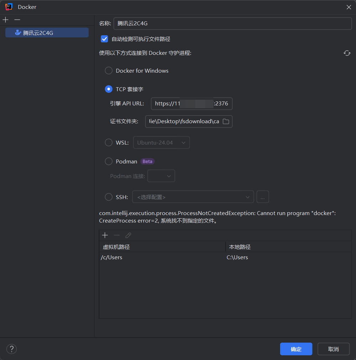This screenshot has height=360, width=356.
Task: Click the IntelliJ logo in title bar
Action: (x=9, y=7)
